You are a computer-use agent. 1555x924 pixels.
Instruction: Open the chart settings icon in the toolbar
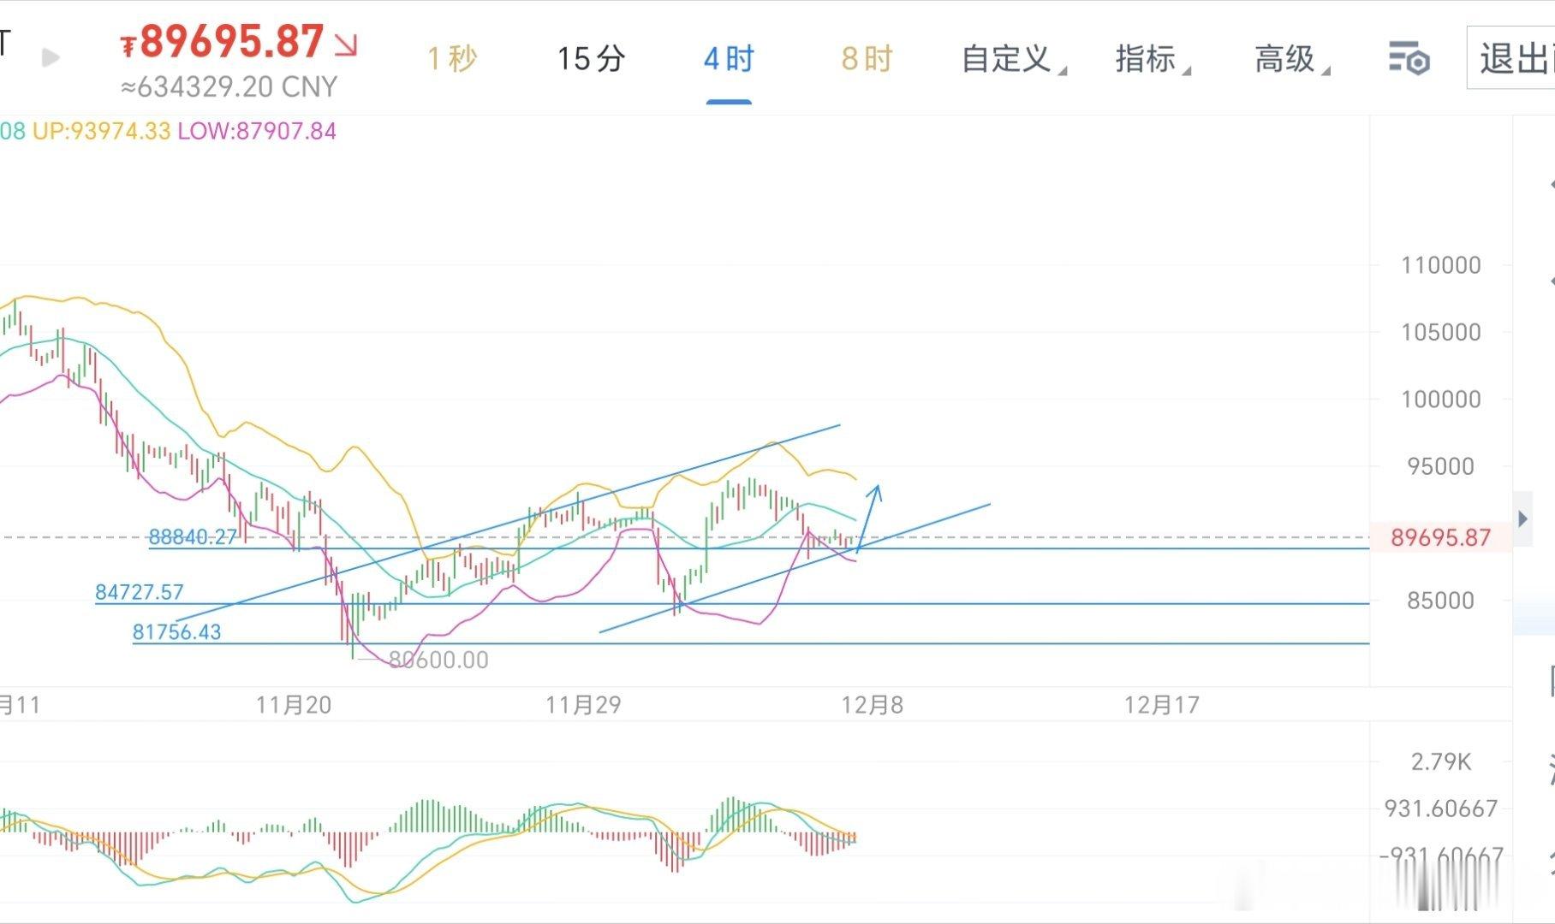coord(1409,59)
